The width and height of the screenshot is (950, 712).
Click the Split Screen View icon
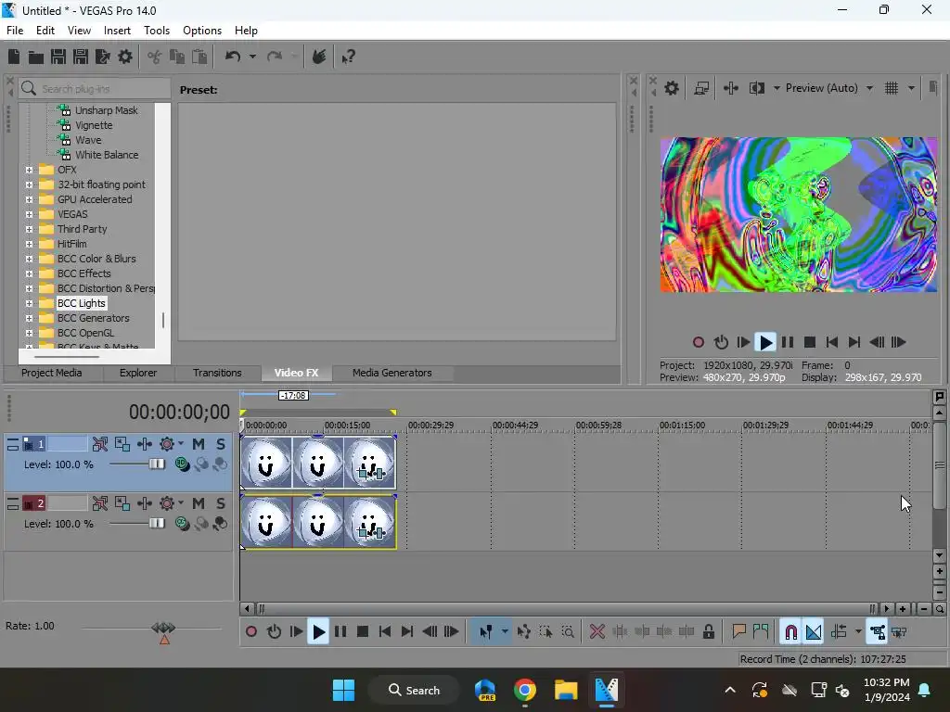click(x=757, y=88)
